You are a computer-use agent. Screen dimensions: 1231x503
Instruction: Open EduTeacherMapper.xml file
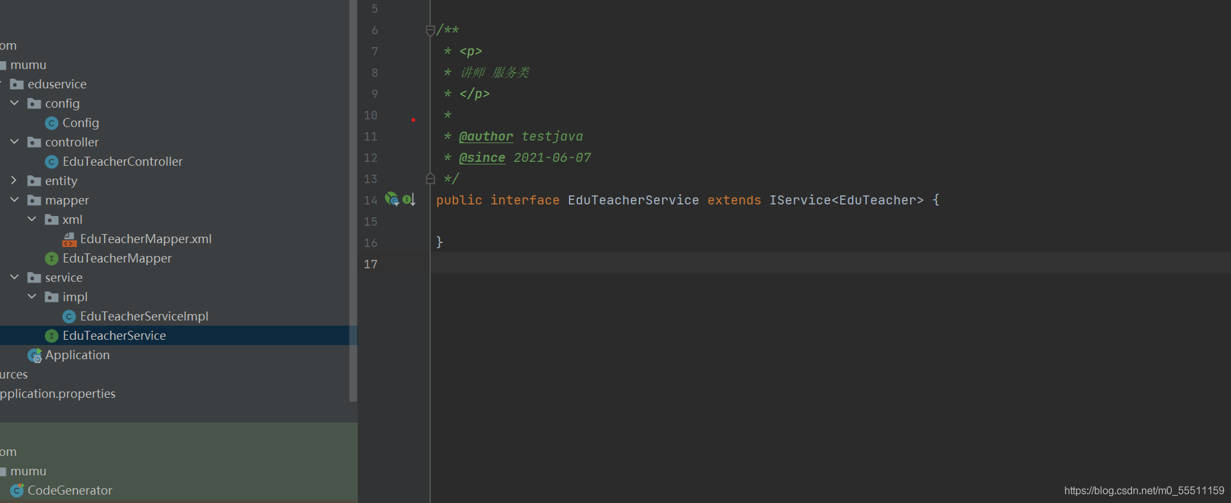click(x=146, y=239)
